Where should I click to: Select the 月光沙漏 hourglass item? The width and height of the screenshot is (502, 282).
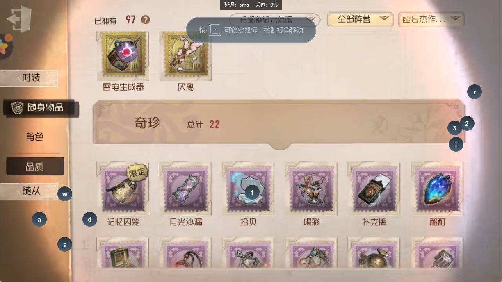186,189
